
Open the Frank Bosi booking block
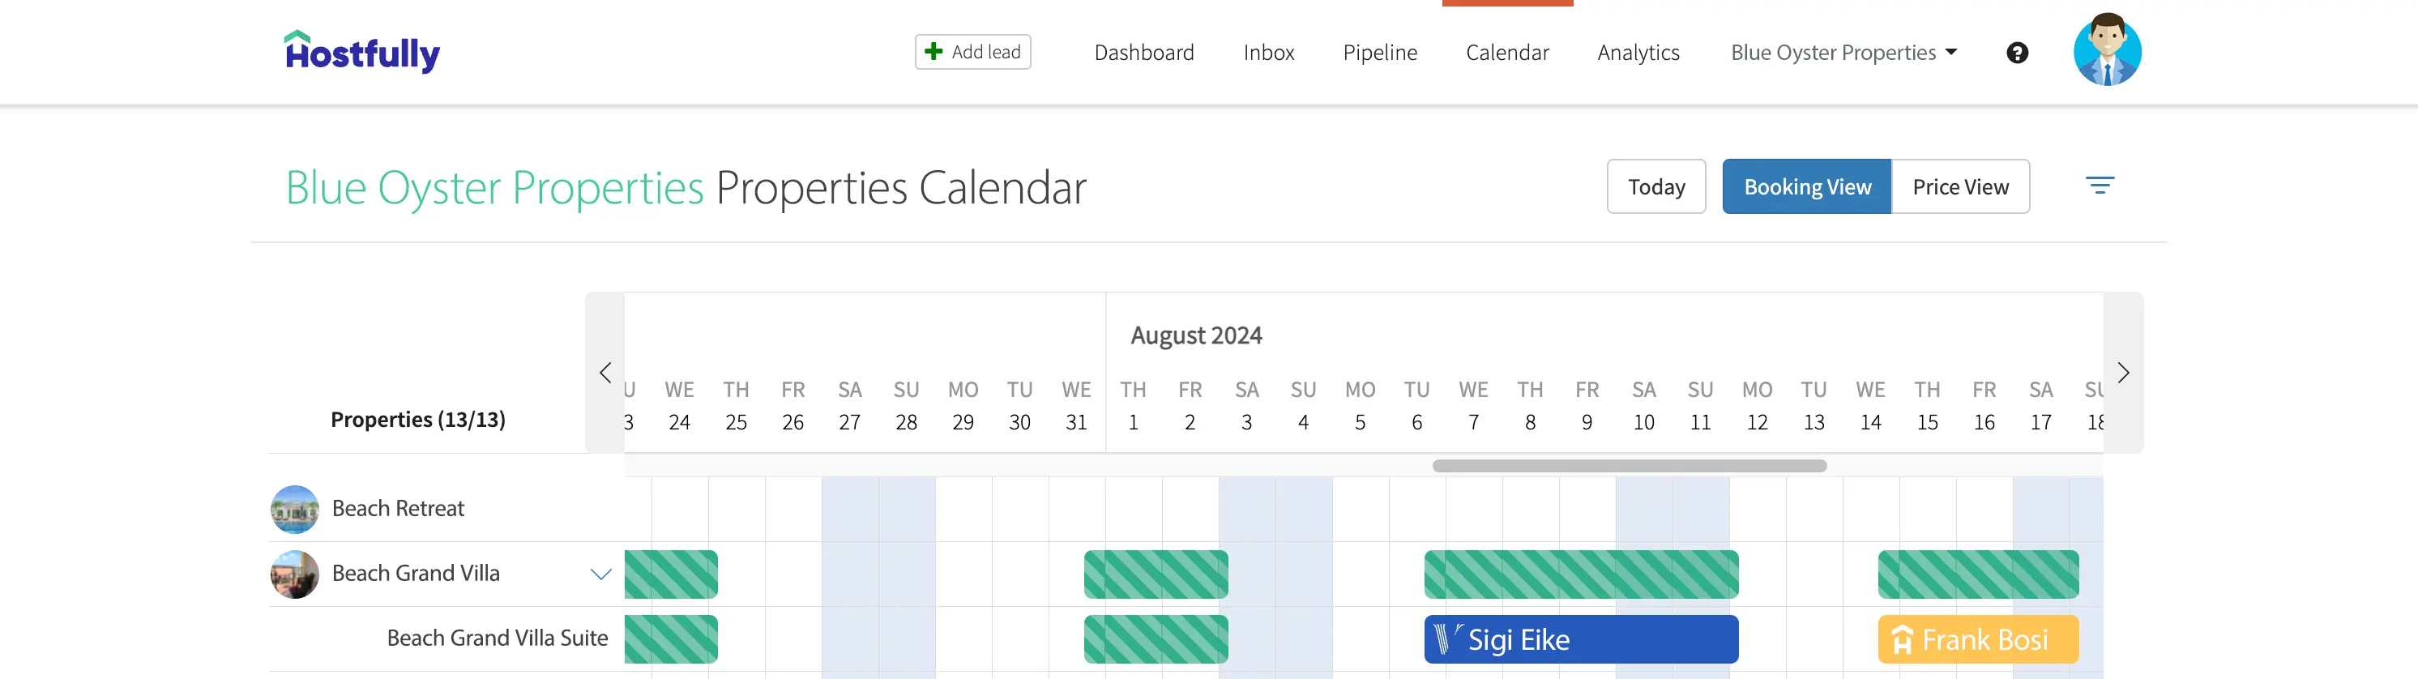(x=1978, y=639)
